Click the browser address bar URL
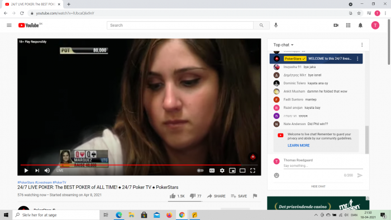Screen dimensions: 391x220 pos(65,13)
